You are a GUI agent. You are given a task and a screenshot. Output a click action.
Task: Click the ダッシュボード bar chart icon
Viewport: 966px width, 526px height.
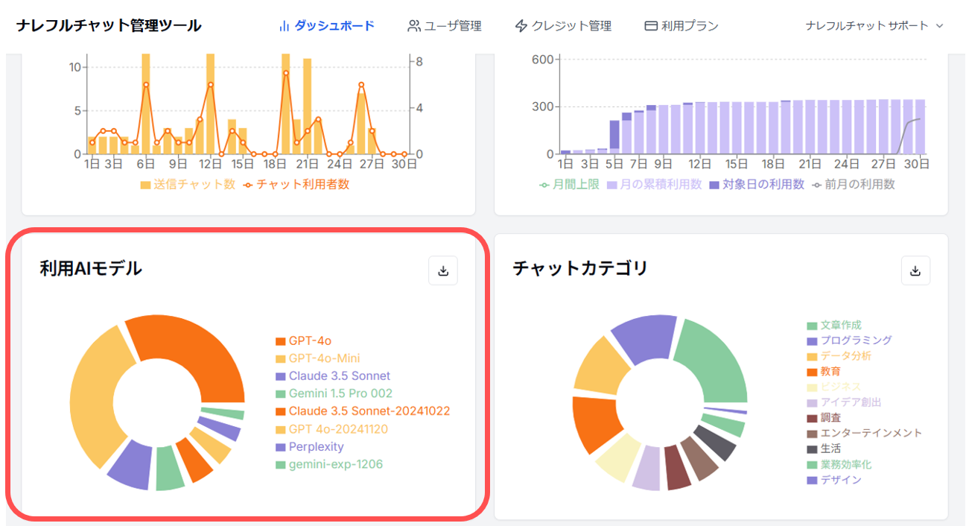(x=284, y=26)
